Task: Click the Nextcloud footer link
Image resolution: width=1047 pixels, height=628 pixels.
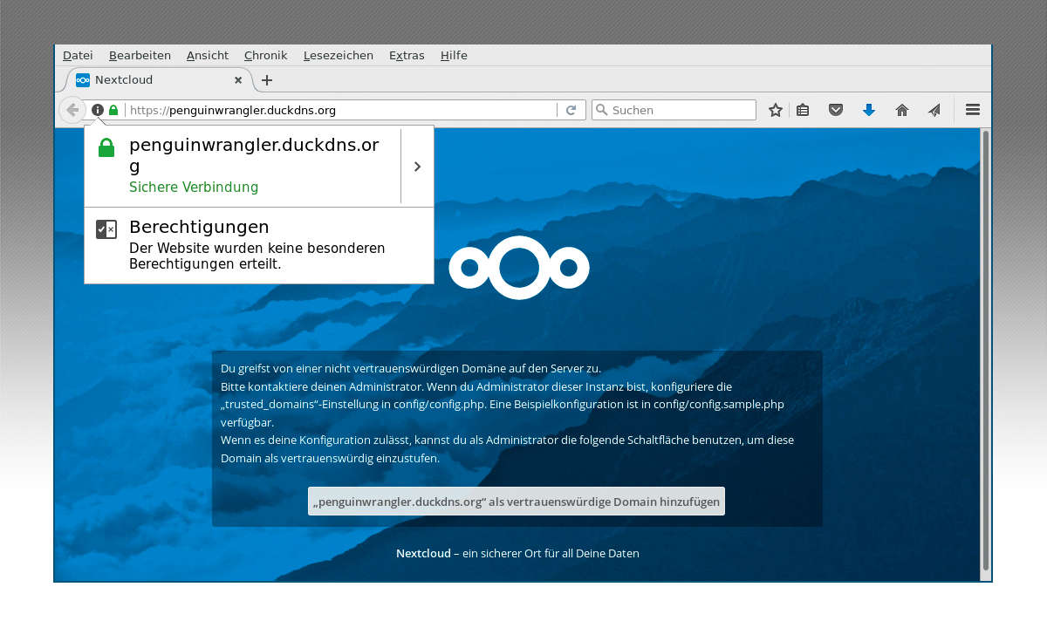Action: 423,553
